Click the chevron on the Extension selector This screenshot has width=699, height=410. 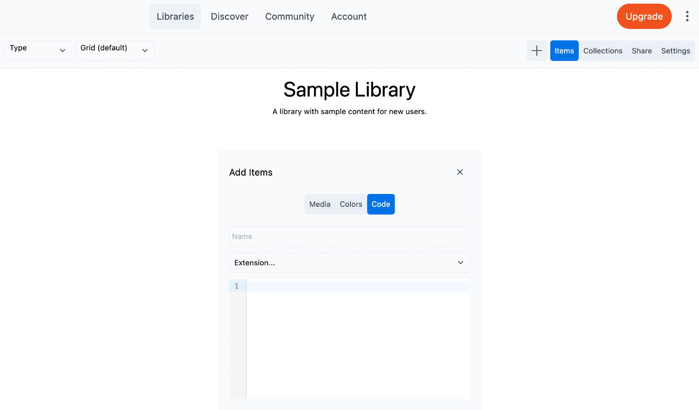(460, 262)
